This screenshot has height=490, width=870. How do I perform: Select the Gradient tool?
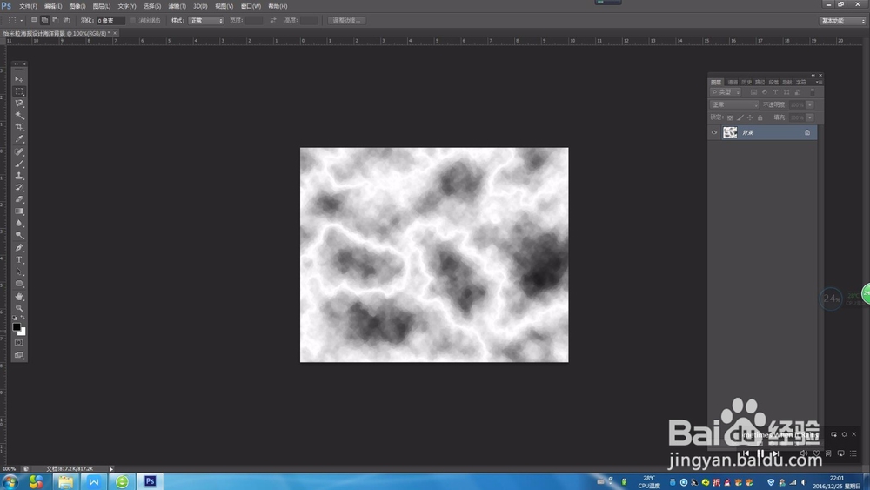click(19, 211)
